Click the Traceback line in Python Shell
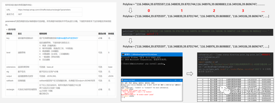 (134, 90)
